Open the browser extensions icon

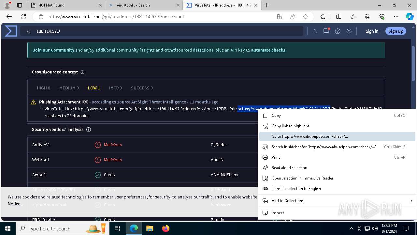[x=323, y=17]
